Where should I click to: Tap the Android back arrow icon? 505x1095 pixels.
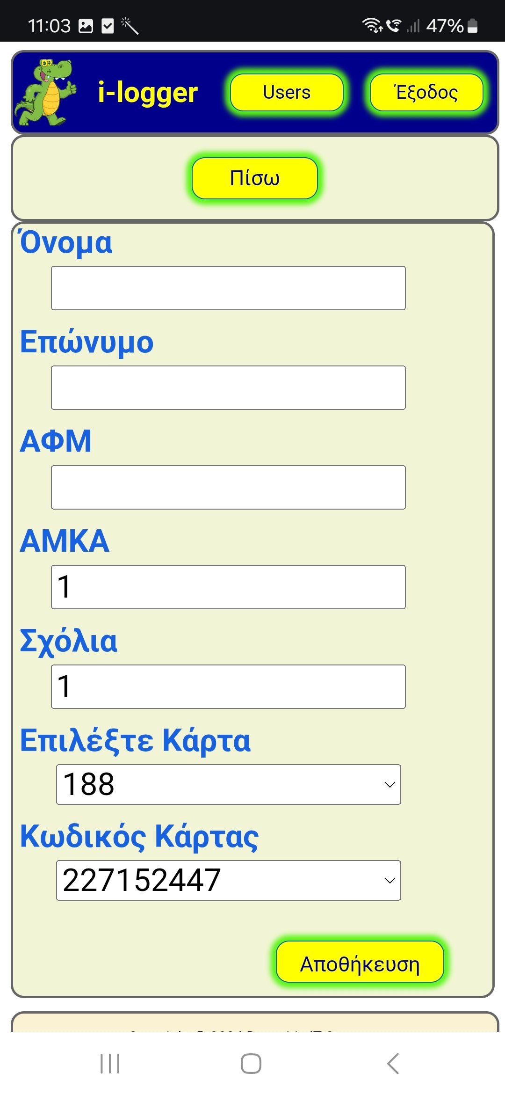(x=393, y=1064)
